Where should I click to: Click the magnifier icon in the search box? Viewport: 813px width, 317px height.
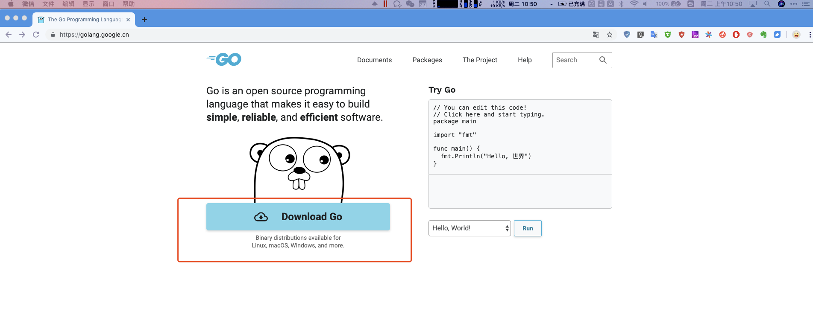pos(603,60)
